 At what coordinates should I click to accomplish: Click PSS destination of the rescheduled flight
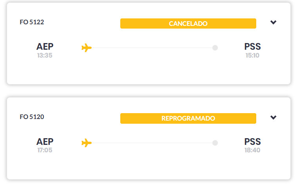coord(252,141)
